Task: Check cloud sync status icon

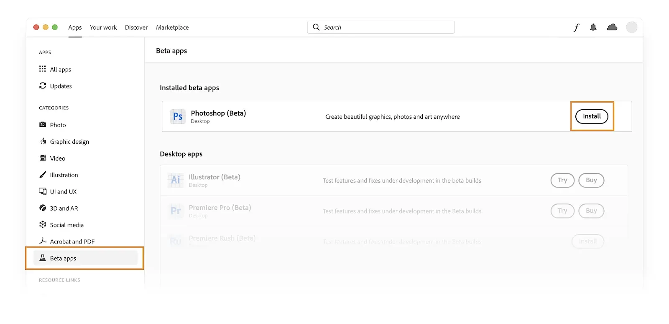Action: pyautogui.click(x=612, y=27)
